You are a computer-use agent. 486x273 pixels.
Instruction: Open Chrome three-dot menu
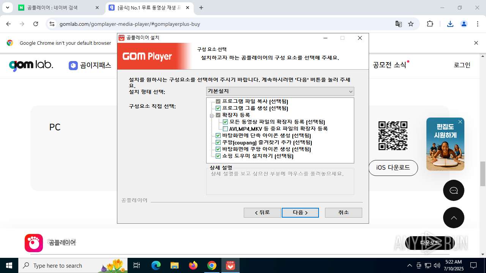pyautogui.click(x=477, y=24)
